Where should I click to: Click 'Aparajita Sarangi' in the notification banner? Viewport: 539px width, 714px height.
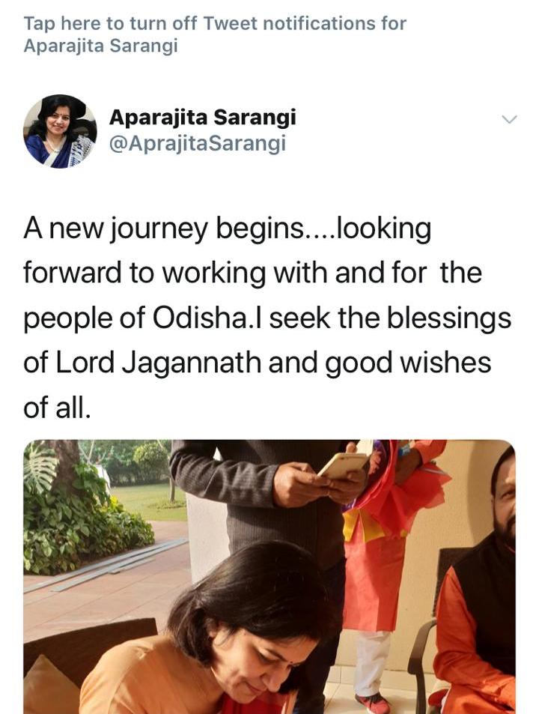pyautogui.click(x=100, y=46)
